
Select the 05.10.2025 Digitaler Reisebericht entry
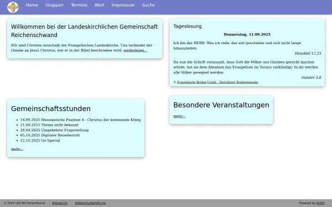point(50,135)
